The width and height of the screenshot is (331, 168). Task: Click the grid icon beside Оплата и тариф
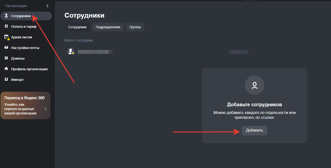pyautogui.click(x=6, y=26)
